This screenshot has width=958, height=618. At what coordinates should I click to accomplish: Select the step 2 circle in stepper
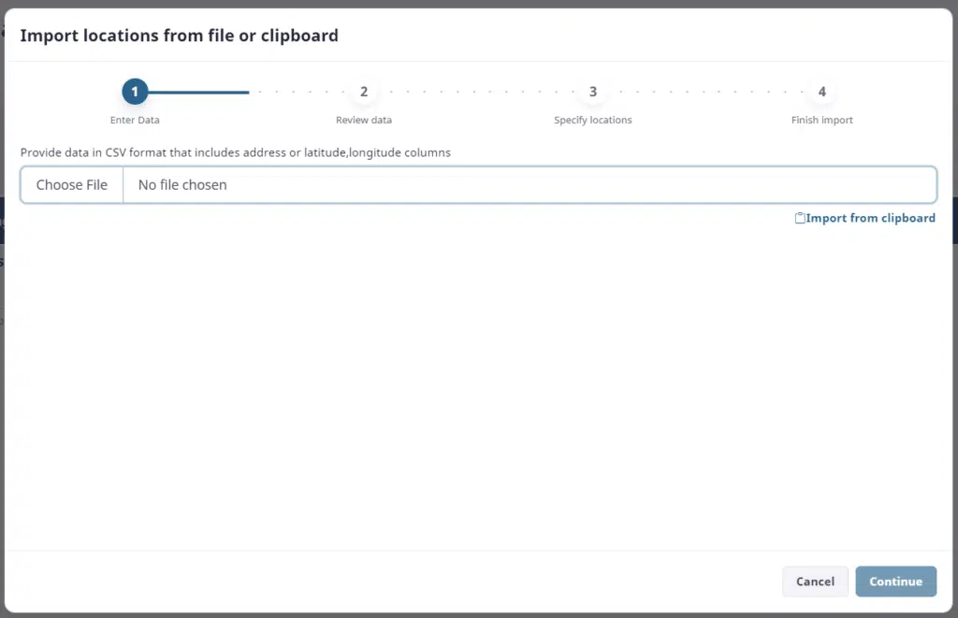click(364, 92)
